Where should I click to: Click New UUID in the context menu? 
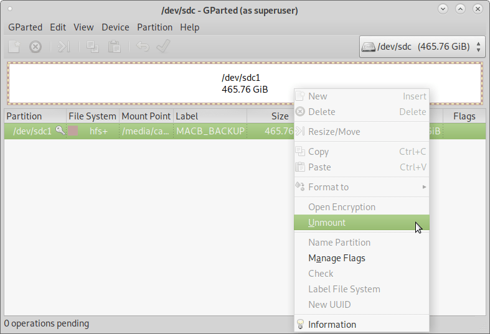coord(362,305)
